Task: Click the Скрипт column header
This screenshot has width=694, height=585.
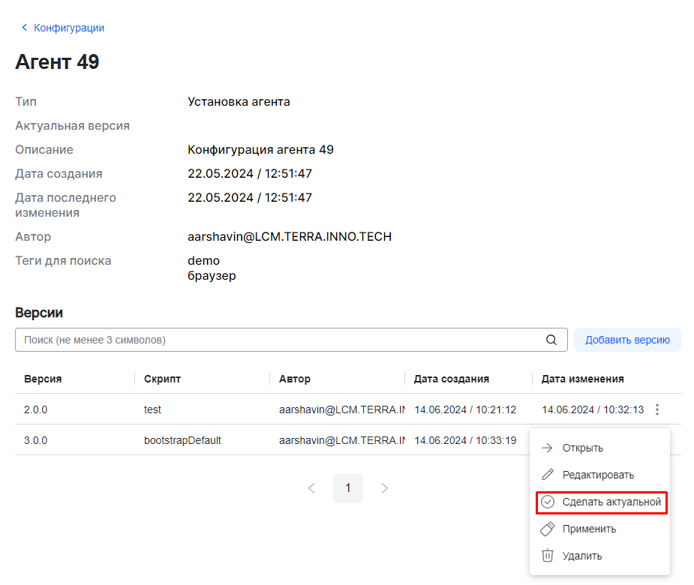Action: pos(162,379)
